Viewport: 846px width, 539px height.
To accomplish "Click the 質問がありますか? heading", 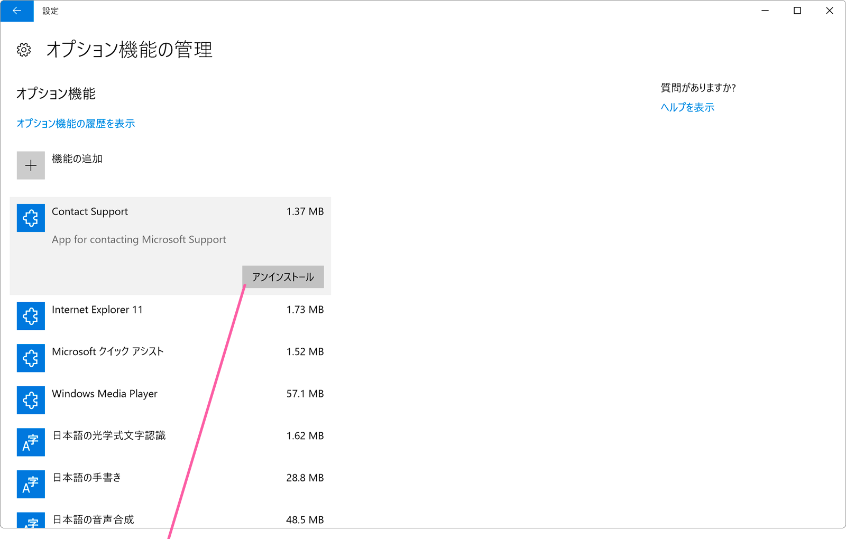I will coord(698,88).
